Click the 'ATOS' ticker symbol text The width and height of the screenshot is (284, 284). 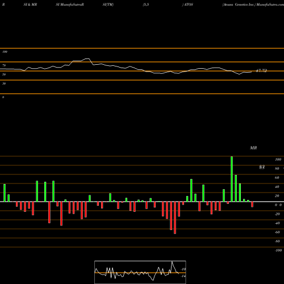189,5
